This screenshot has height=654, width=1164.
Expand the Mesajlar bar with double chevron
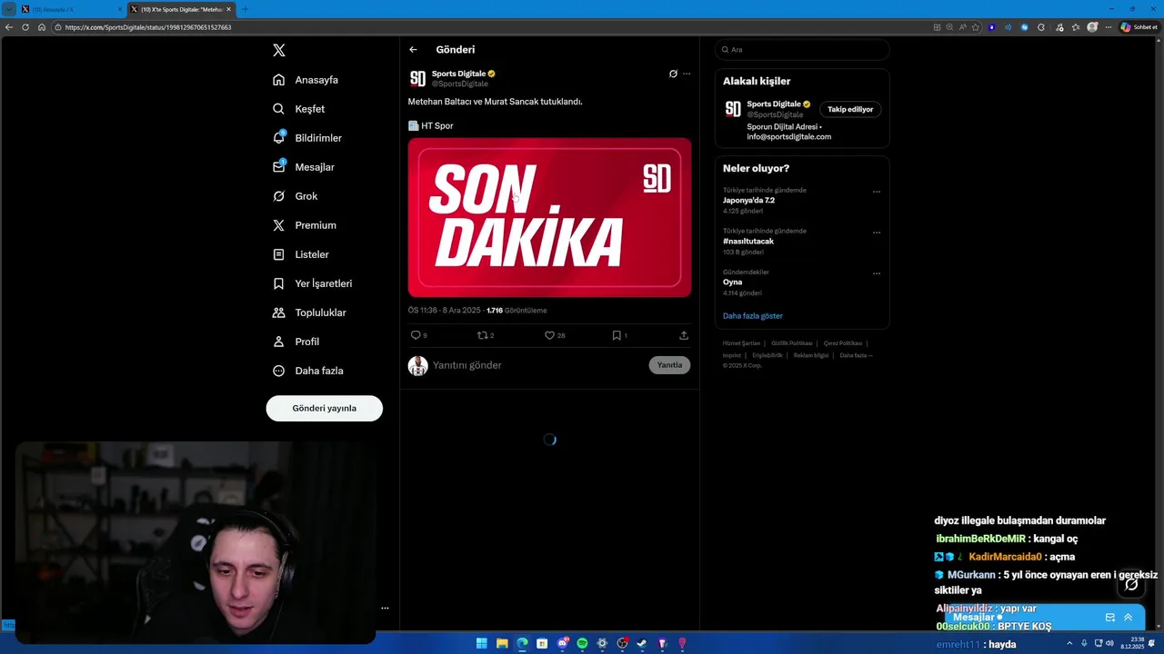coord(1128,618)
